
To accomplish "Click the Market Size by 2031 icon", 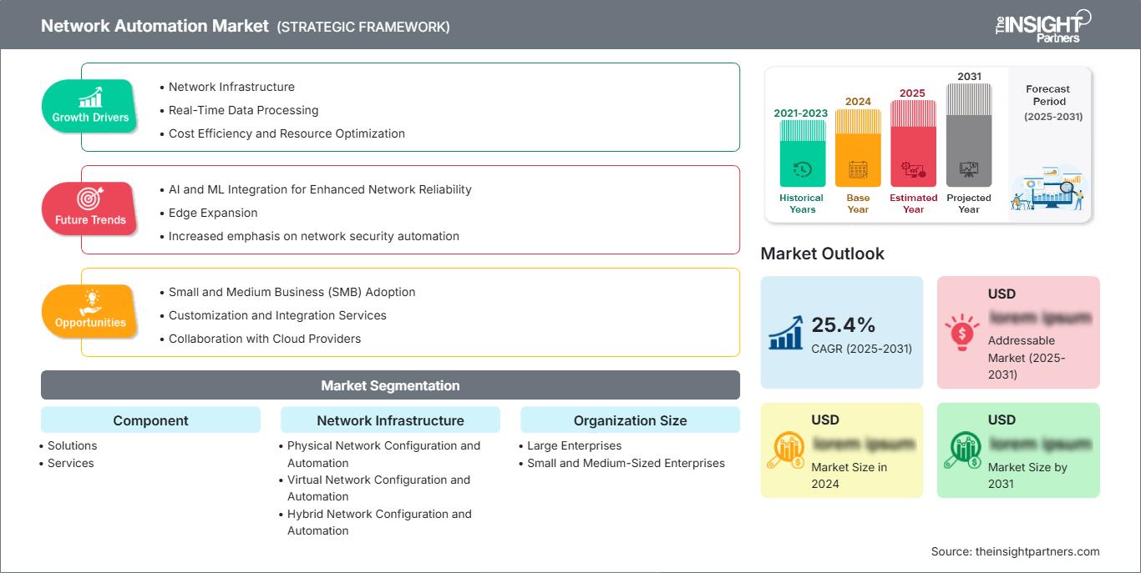I will 962,450.
